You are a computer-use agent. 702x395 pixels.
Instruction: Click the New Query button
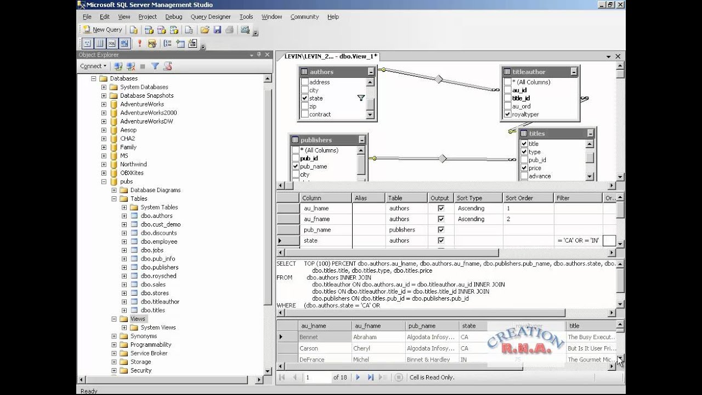103,30
